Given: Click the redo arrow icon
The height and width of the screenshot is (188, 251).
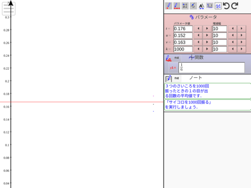Looking at the screenshot, I should point(235,6).
